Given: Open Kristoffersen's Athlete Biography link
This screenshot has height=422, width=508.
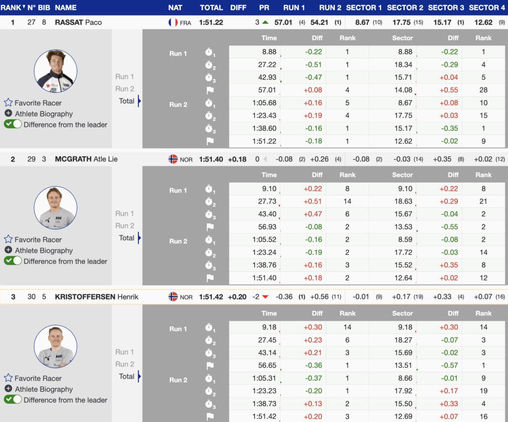Looking at the screenshot, I should point(44,389).
